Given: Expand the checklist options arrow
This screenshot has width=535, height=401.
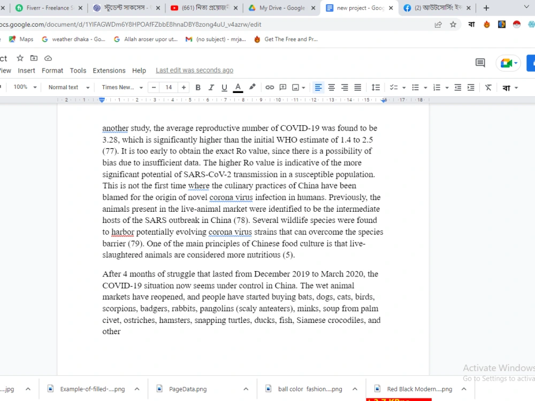Looking at the screenshot, I should click(x=404, y=88).
